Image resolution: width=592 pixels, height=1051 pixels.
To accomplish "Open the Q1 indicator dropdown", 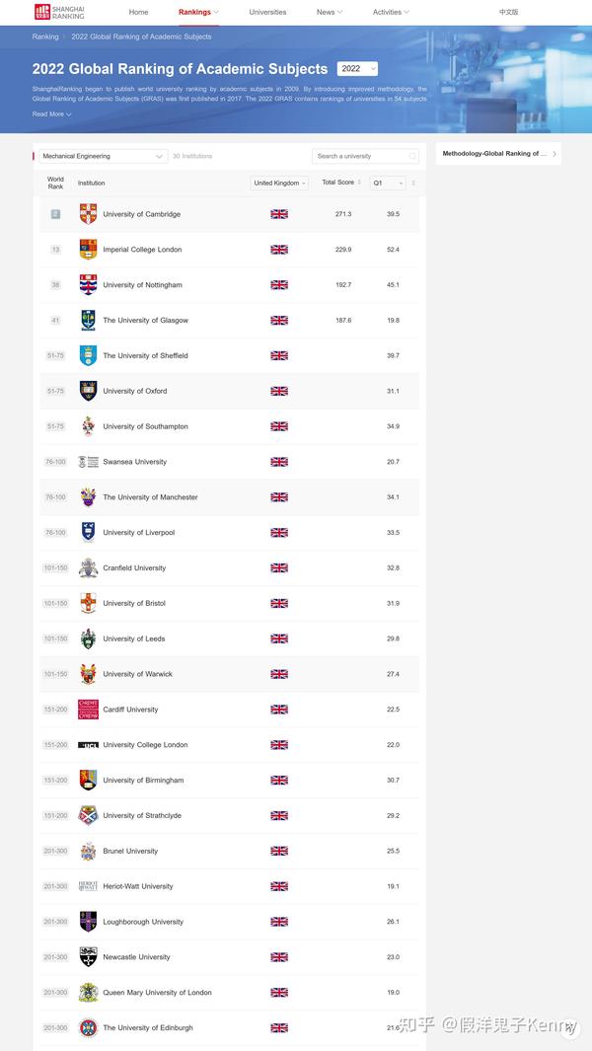I will (x=388, y=183).
